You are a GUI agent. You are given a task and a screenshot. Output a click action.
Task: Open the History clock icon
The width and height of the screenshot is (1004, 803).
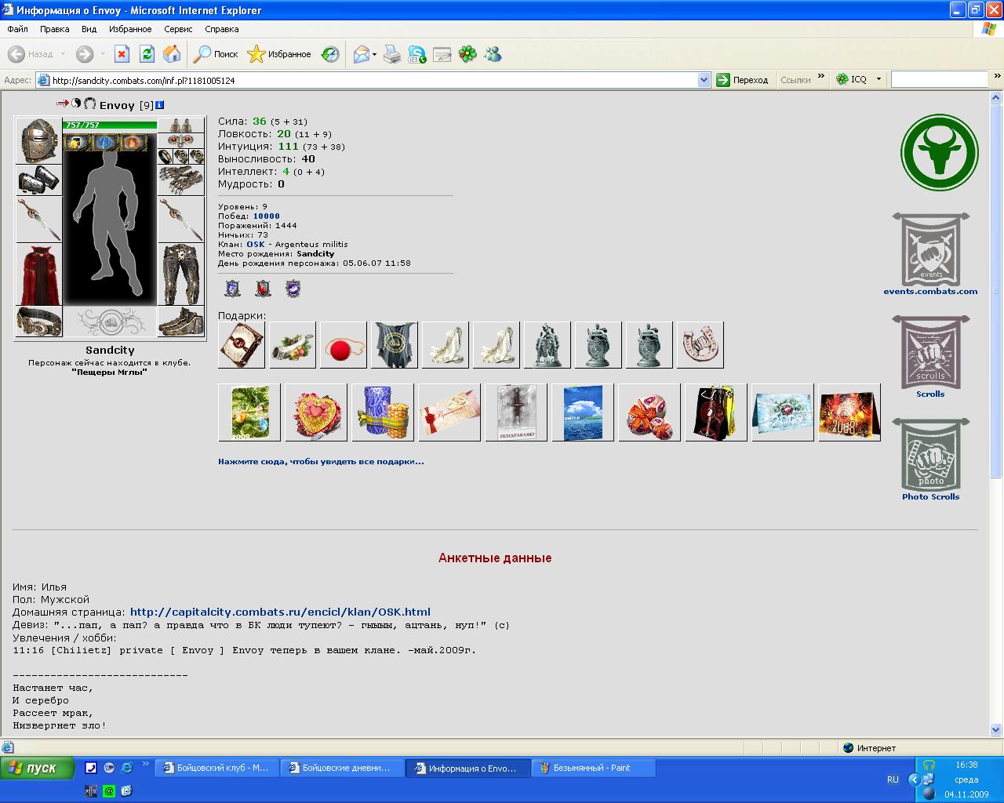(330, 54)
